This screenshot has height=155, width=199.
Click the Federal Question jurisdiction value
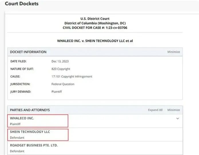[63, 84]
